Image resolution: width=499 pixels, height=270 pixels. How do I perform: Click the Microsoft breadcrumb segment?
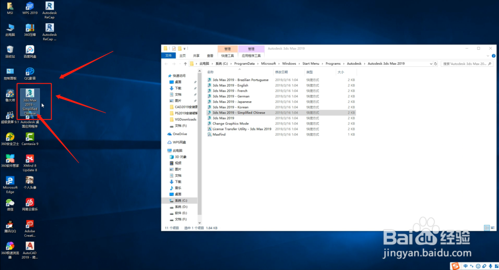coord(268,64)
